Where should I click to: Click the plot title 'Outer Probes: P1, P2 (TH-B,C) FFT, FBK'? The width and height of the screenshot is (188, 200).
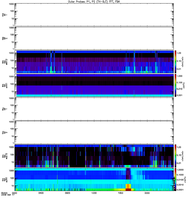tap(94, 2)
